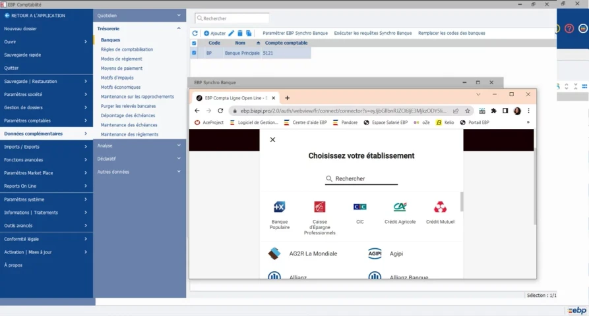
Task: Click RETOUR A L'APPLICATION back arrow
Action: click(7, 15)
